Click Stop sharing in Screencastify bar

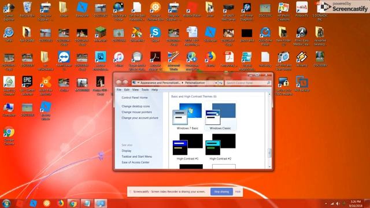(221, 192)
